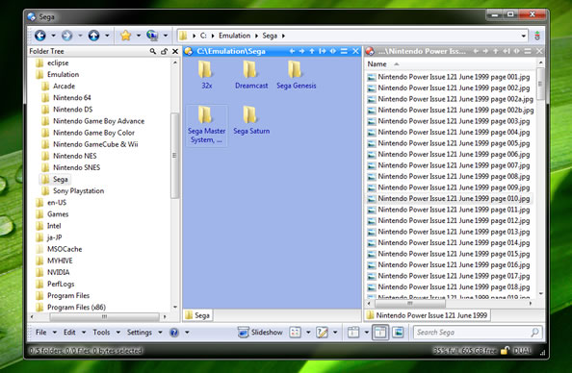The height and width of the screenshot is (373, 572).
Task: Open dropdown next to the rename pencil icon
Action: pyautogui.click(x=335, y=333)
